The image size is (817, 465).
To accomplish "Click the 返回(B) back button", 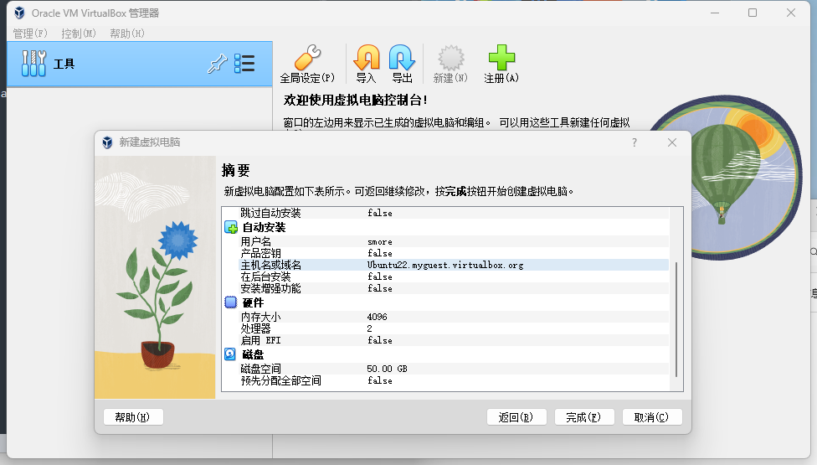I will tap(516, 417).
